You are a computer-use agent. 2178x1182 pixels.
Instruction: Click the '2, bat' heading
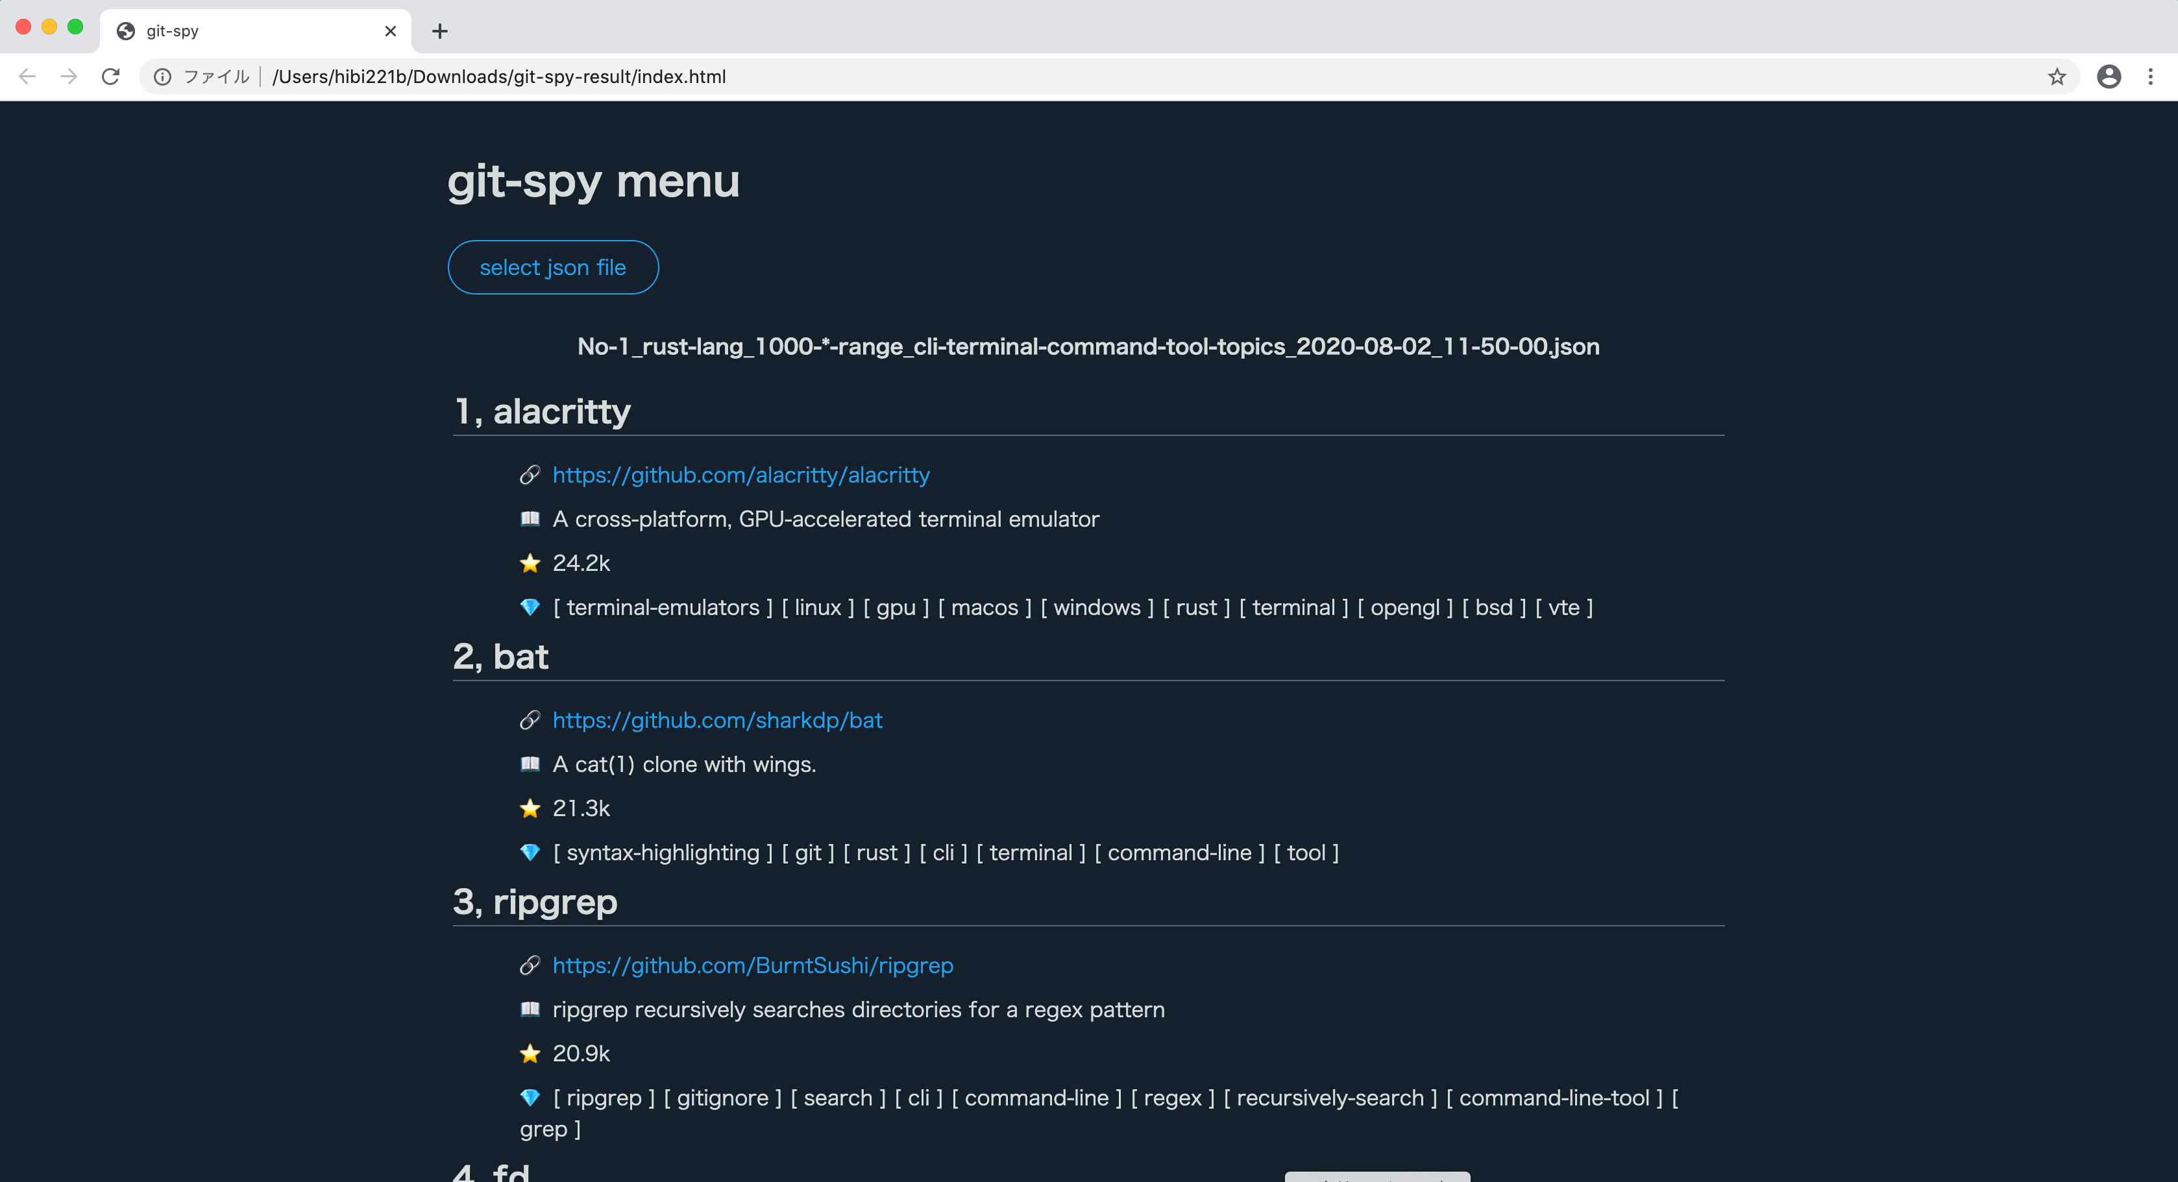click(x=500, y=657)
